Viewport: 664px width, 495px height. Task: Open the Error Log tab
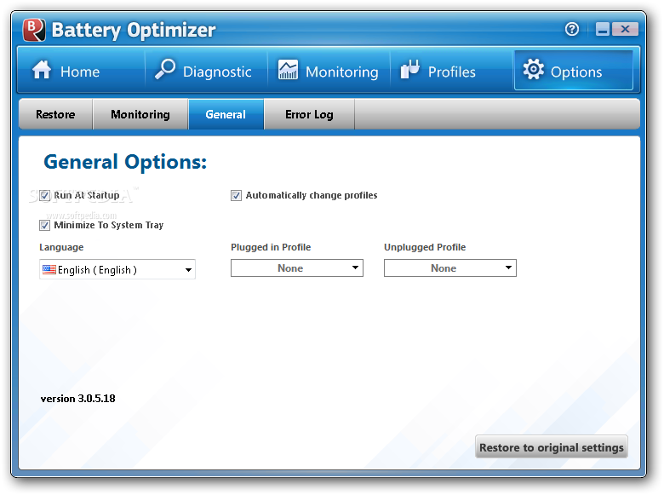309,114
